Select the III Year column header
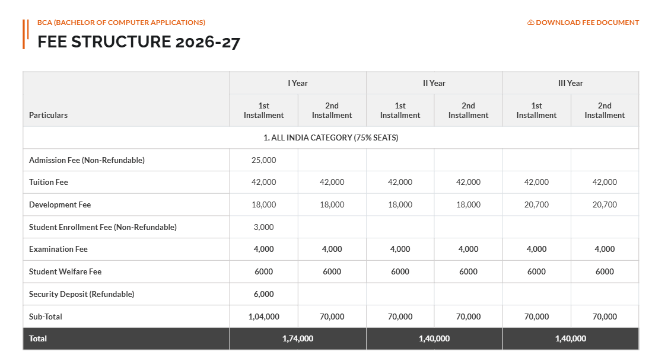Viewport: 668px width, 358px height. (x=571, y=83)
